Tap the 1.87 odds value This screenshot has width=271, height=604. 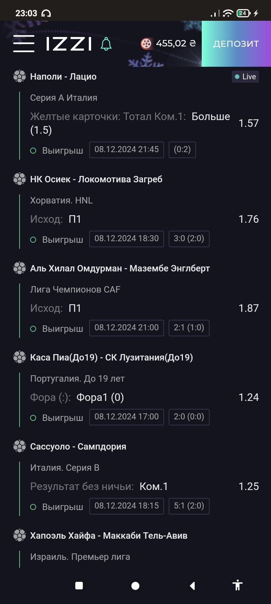point(248,308)
